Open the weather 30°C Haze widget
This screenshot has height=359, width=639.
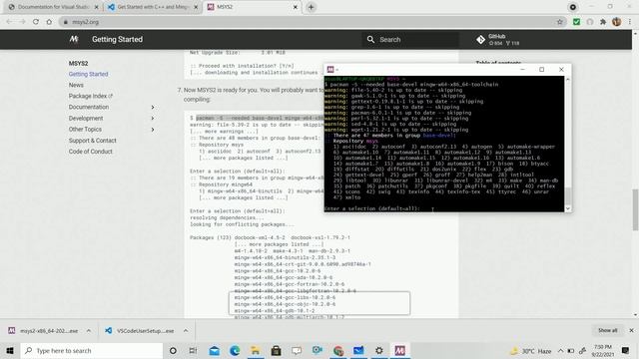pos(531,350)
